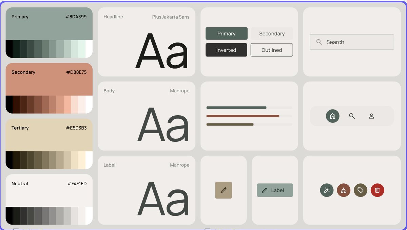Viewport: 407px width, 230px height.
Task: Click the green progress bar
Action: (x=236, y=108)
